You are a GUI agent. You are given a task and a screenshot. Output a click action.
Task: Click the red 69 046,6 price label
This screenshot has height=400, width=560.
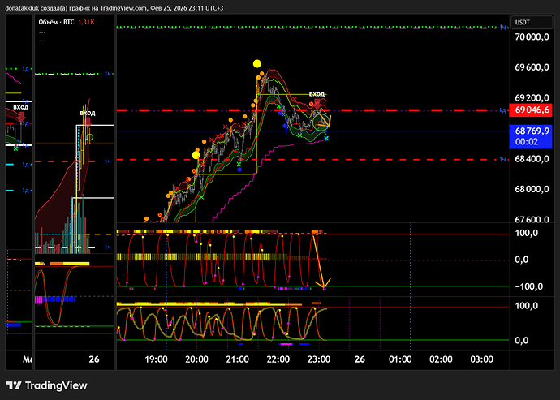[532, 109]
